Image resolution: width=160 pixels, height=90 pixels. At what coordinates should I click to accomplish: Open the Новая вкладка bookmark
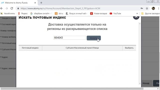99,13
